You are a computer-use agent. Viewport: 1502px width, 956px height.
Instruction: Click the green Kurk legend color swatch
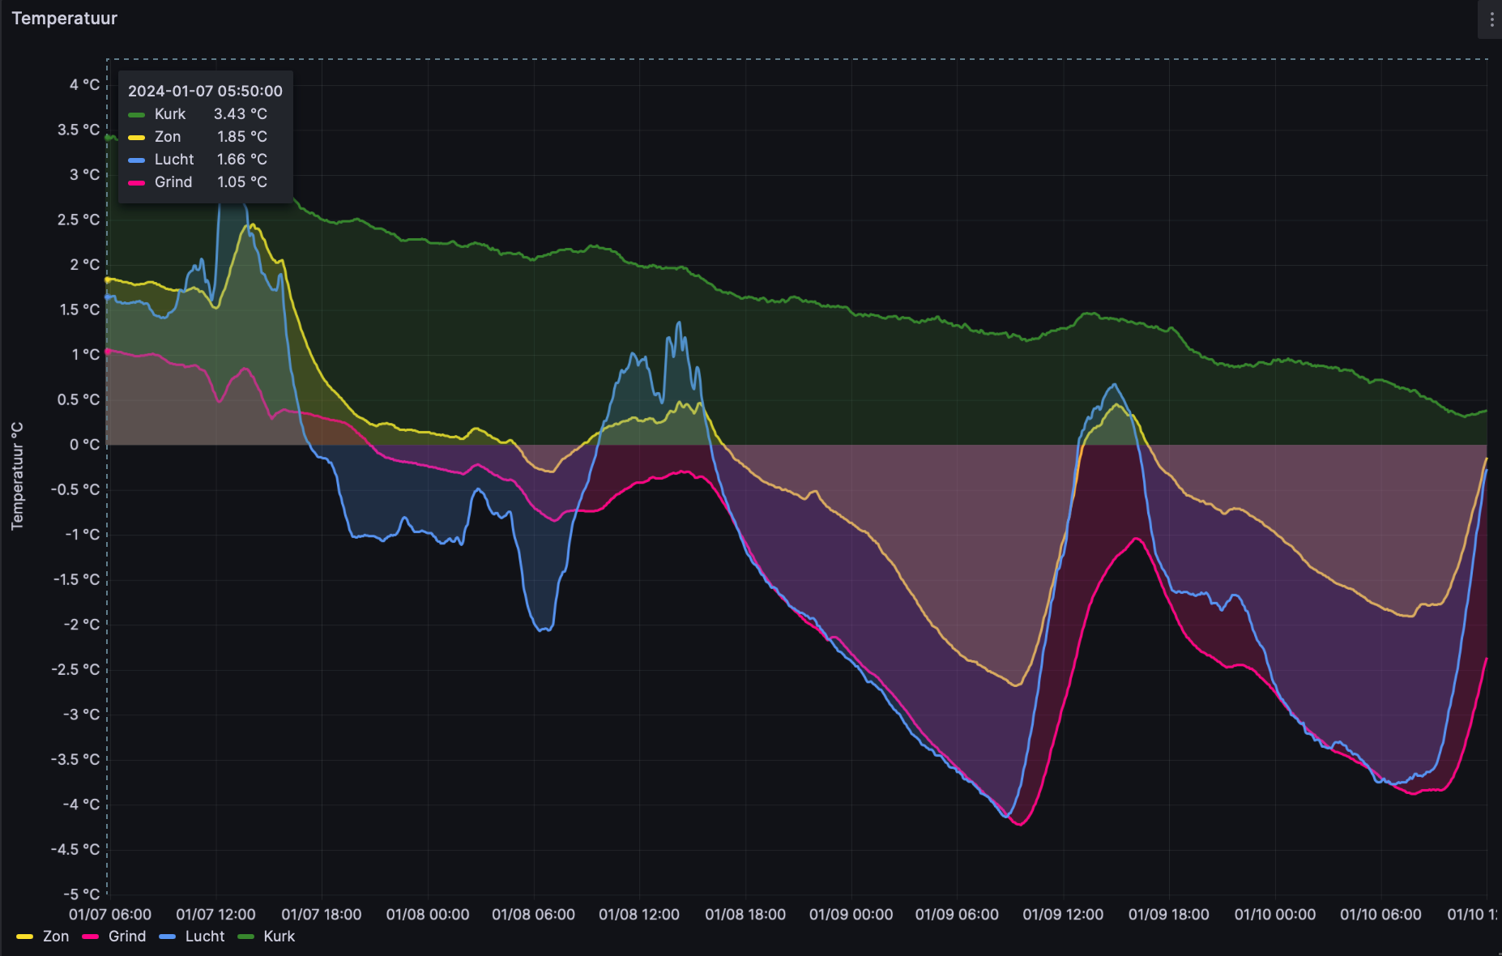[246, 937]
